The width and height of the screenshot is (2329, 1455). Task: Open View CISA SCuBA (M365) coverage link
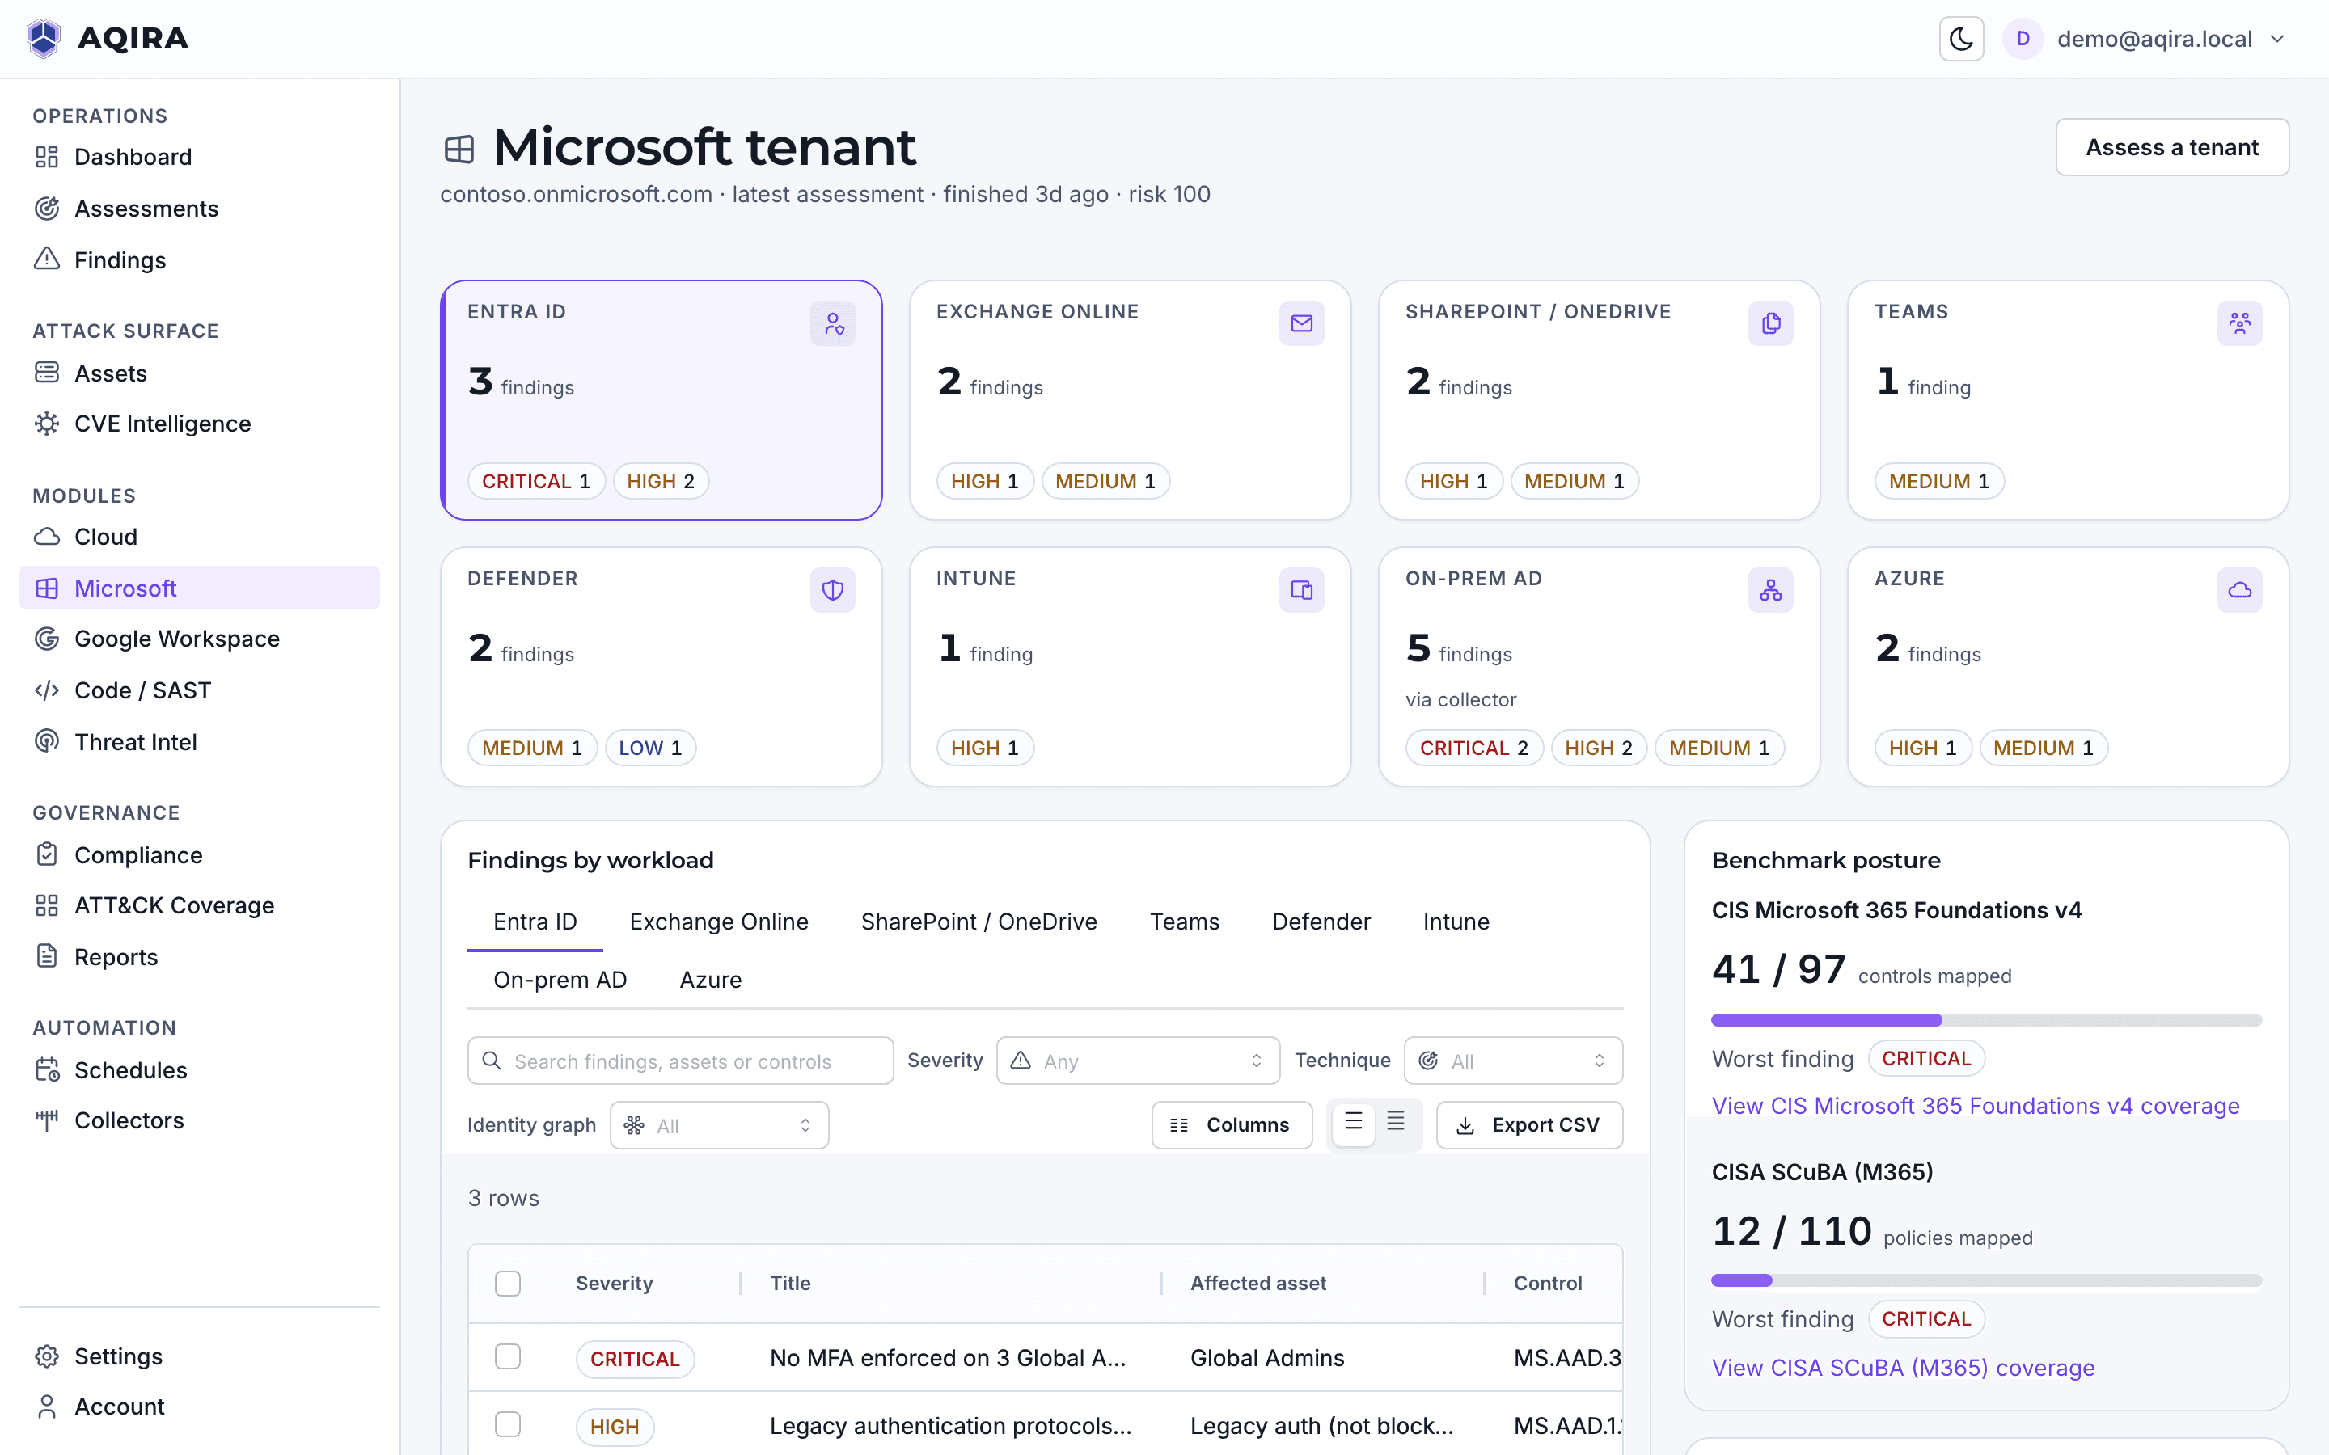coord(1903,1368)
